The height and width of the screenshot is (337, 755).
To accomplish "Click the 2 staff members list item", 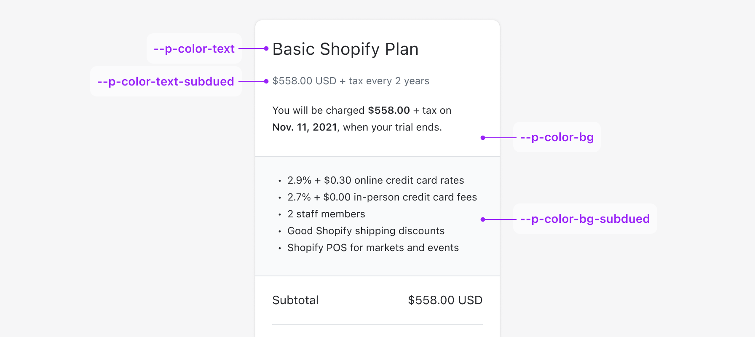I will tap(326, 214).
